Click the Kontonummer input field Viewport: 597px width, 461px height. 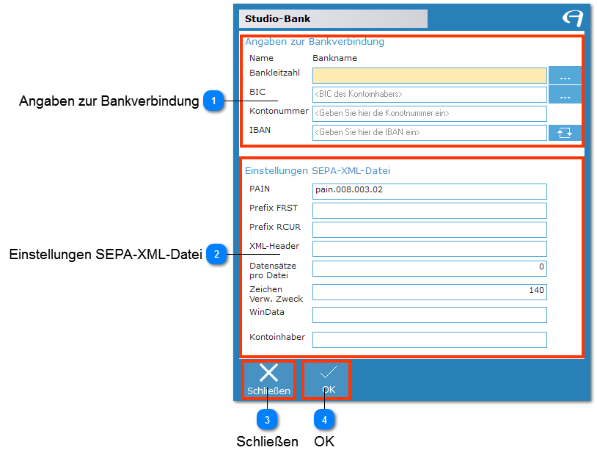pyautogui.click(x=430, y=114)
